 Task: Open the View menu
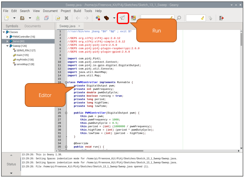(36, 11)
